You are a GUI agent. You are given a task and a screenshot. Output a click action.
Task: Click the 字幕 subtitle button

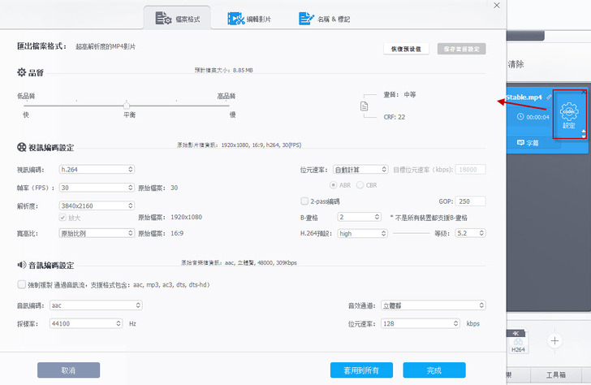(528, 143)
